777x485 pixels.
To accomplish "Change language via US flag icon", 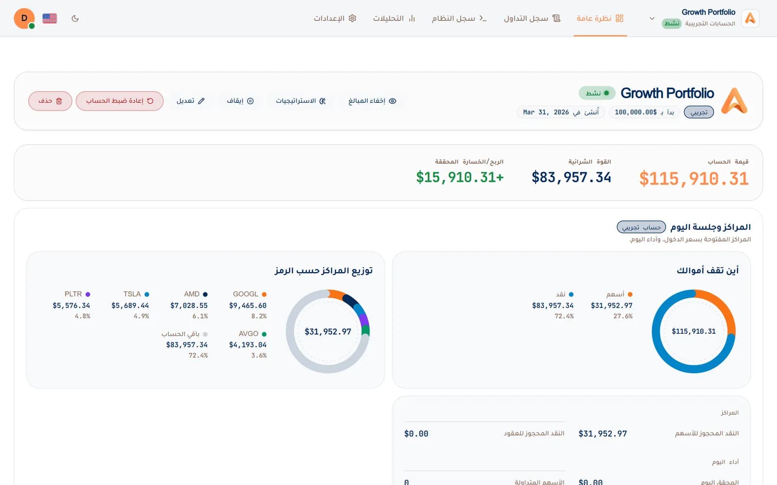I will click(x=50, y=18).
